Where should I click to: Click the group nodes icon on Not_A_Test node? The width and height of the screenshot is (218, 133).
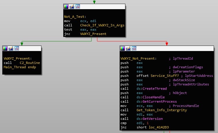[78, 7]
